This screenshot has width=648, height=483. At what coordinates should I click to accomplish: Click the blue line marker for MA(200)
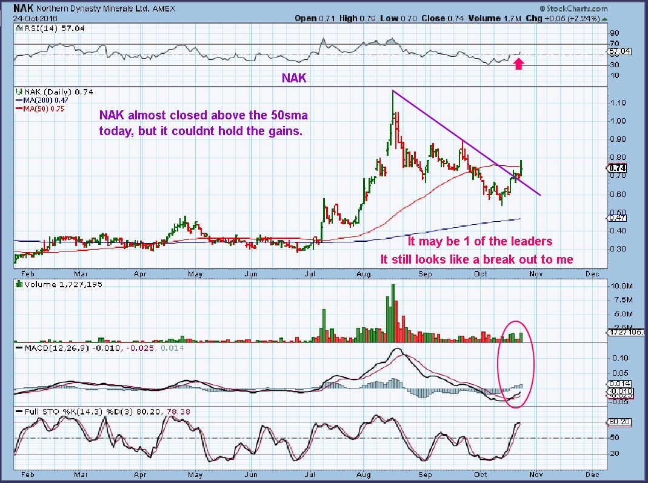coord(19,101)
